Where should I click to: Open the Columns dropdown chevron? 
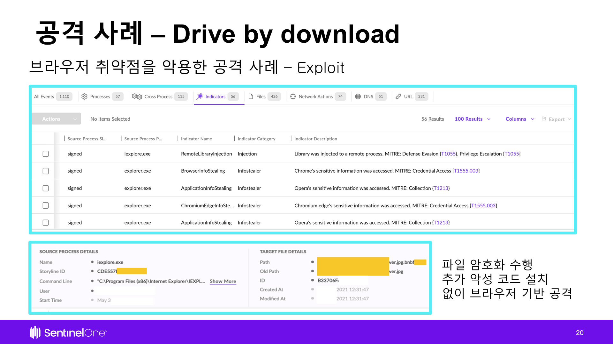coord(533,119)
